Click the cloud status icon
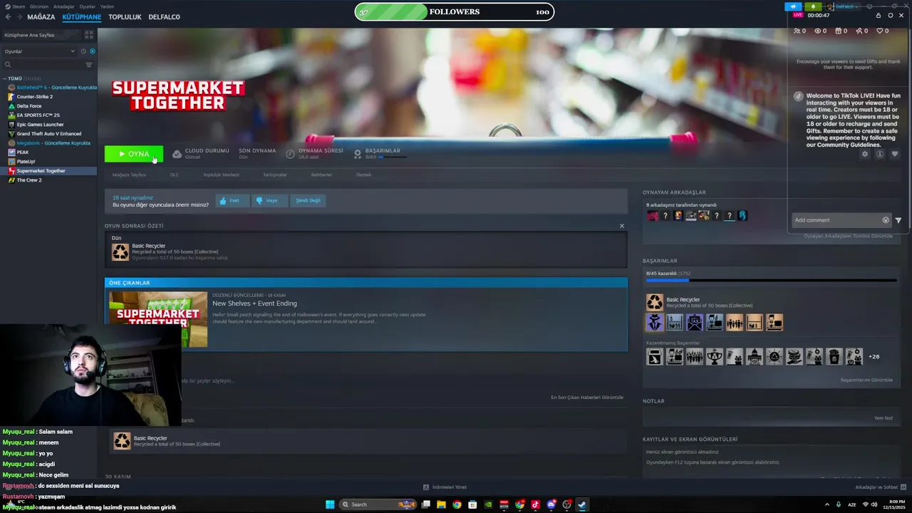 click(x=177, y=154)
